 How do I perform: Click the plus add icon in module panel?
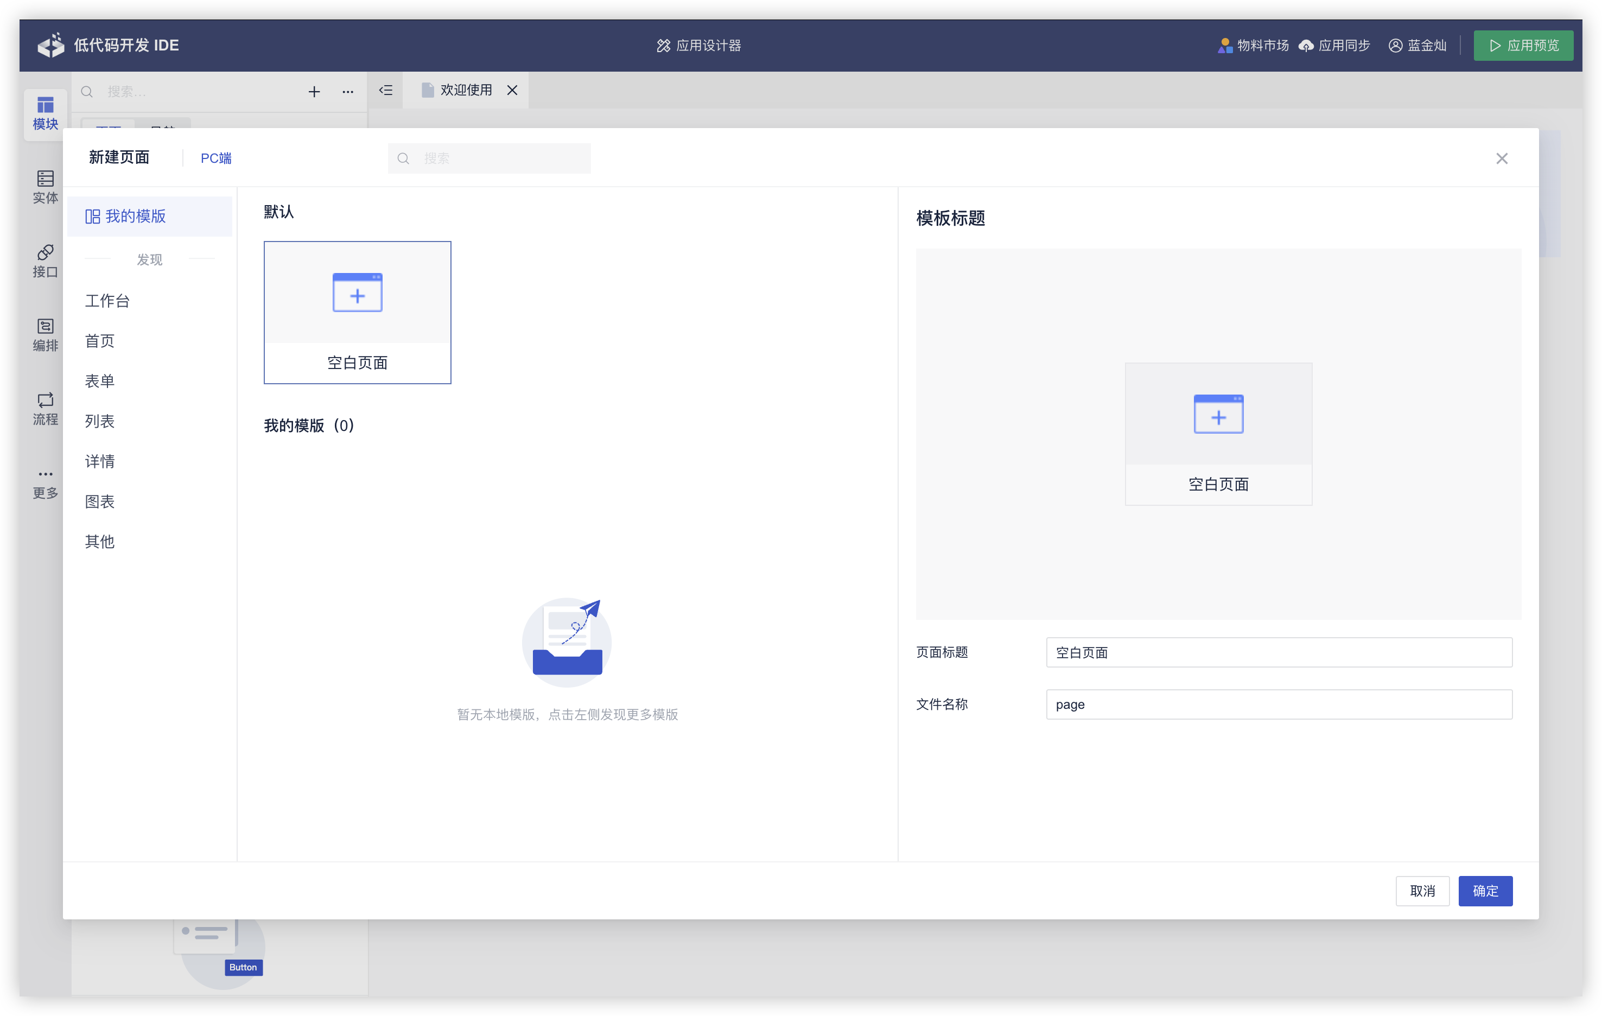(314, 92)
